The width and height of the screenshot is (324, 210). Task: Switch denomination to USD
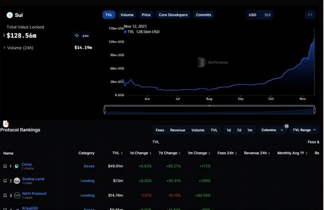(x=253, y=15)
